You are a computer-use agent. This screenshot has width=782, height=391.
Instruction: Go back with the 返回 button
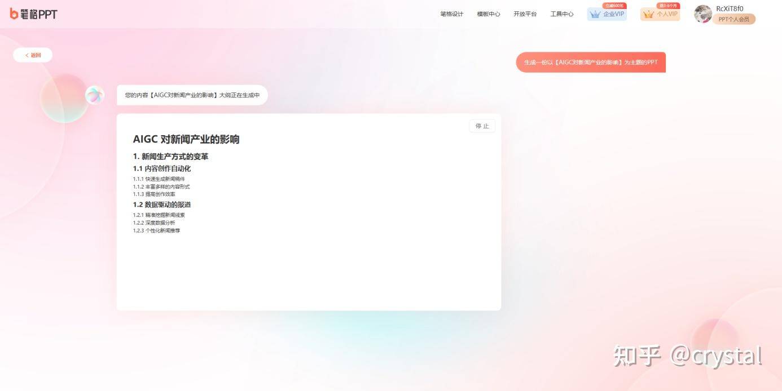33,55
